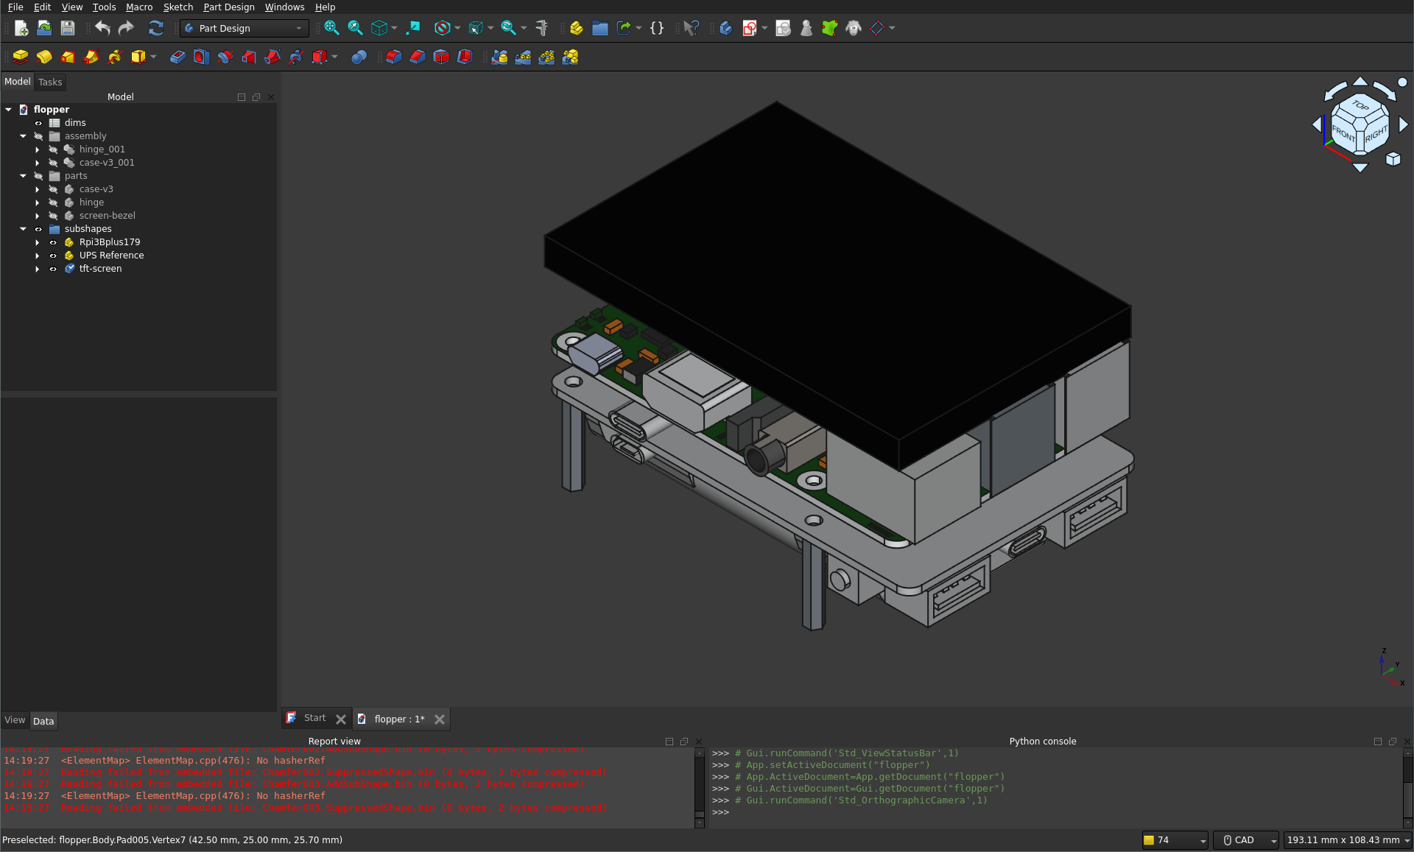Refresh/recompute the document

point(155,28)
